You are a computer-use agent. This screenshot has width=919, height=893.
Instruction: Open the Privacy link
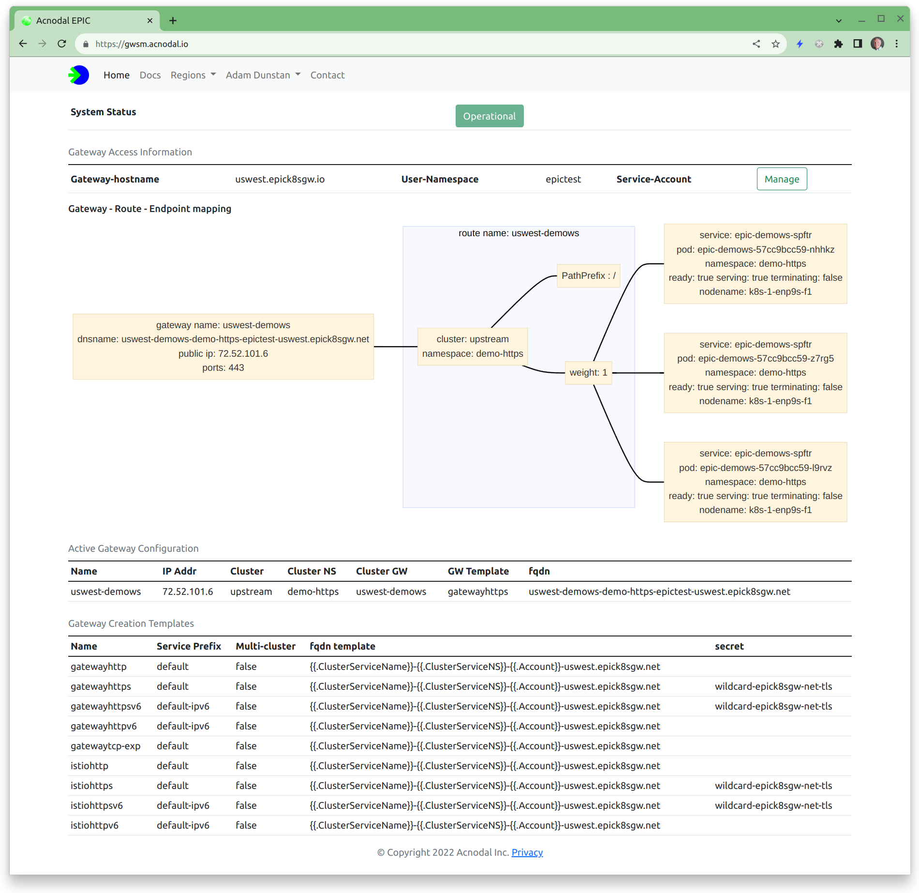click(x=527, y=852)
